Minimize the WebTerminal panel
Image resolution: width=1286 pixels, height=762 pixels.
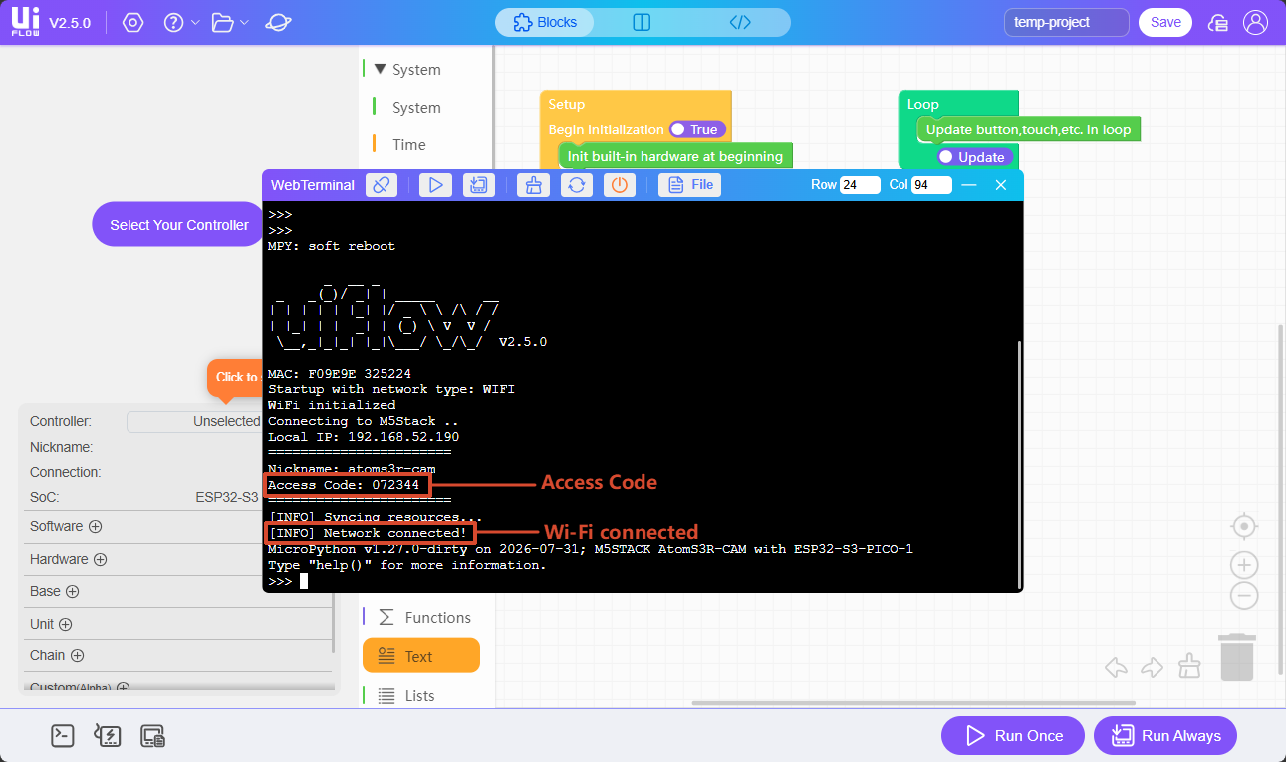pyautogui.click(x=969, y=185)
